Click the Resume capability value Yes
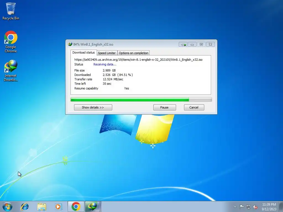Screen dimensions: 283x212 pyautogui.click(x=127, y=88)
